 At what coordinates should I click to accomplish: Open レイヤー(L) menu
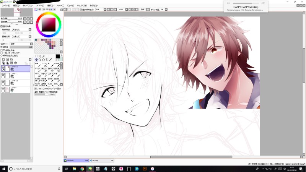[x=40, y=6]
